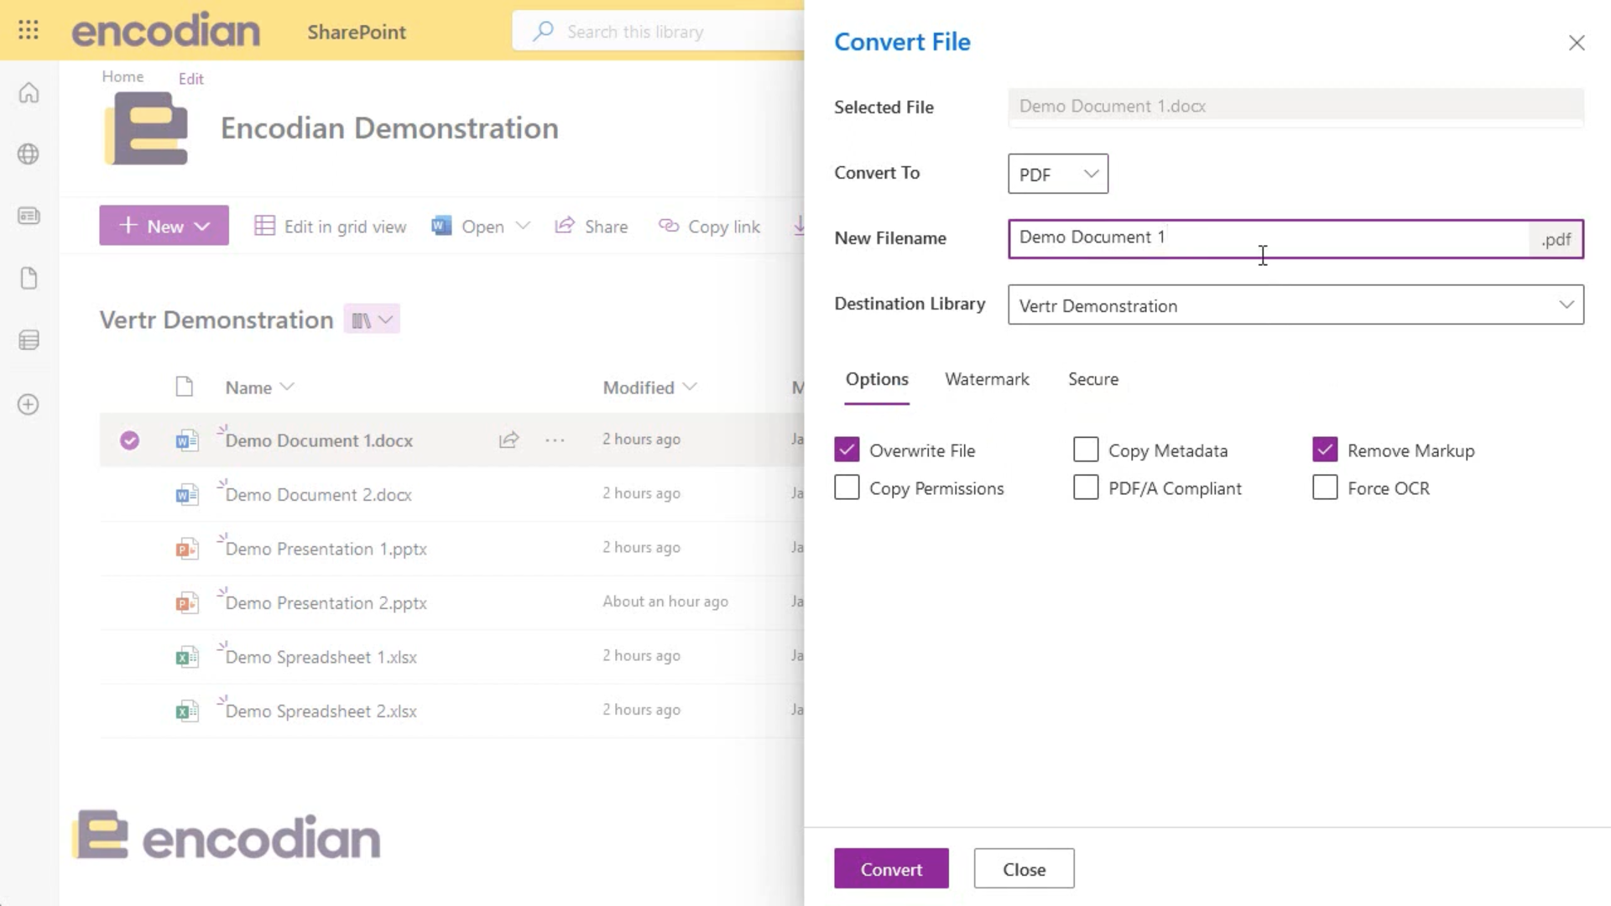Open Demo Presentation 1.pptx
1611x906 pixels.
coord(326,549)
